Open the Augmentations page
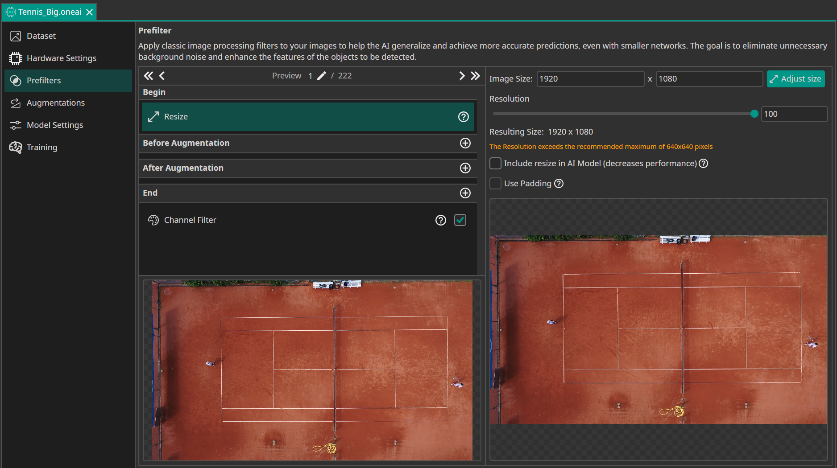Image resolution: width=837 pixels, height=468 pixels. 55,103
